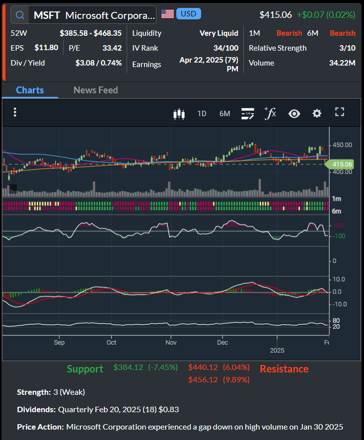Add indicator with the fx icon
Image resolution: width=364 pixels, height=440 pixels.
(x=270, y=113)
